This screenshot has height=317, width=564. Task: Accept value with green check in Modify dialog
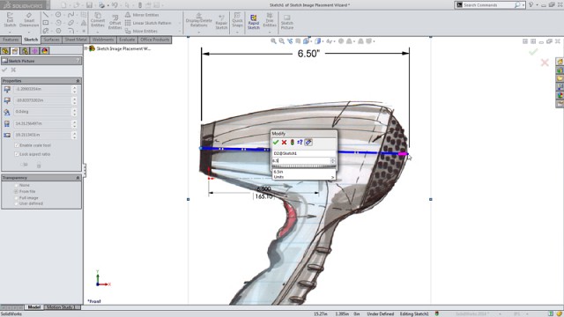[x=276, y=143]
